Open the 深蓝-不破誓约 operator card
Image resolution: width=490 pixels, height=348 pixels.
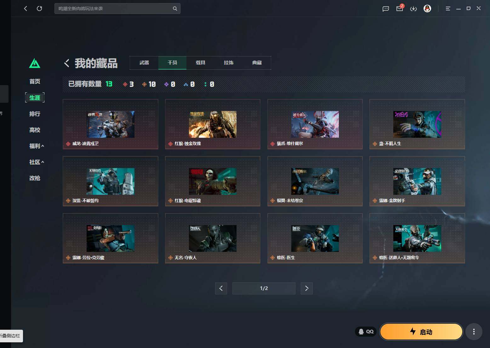(111, 181)
